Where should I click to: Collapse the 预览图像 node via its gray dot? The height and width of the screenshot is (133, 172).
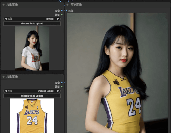point(67,5)
